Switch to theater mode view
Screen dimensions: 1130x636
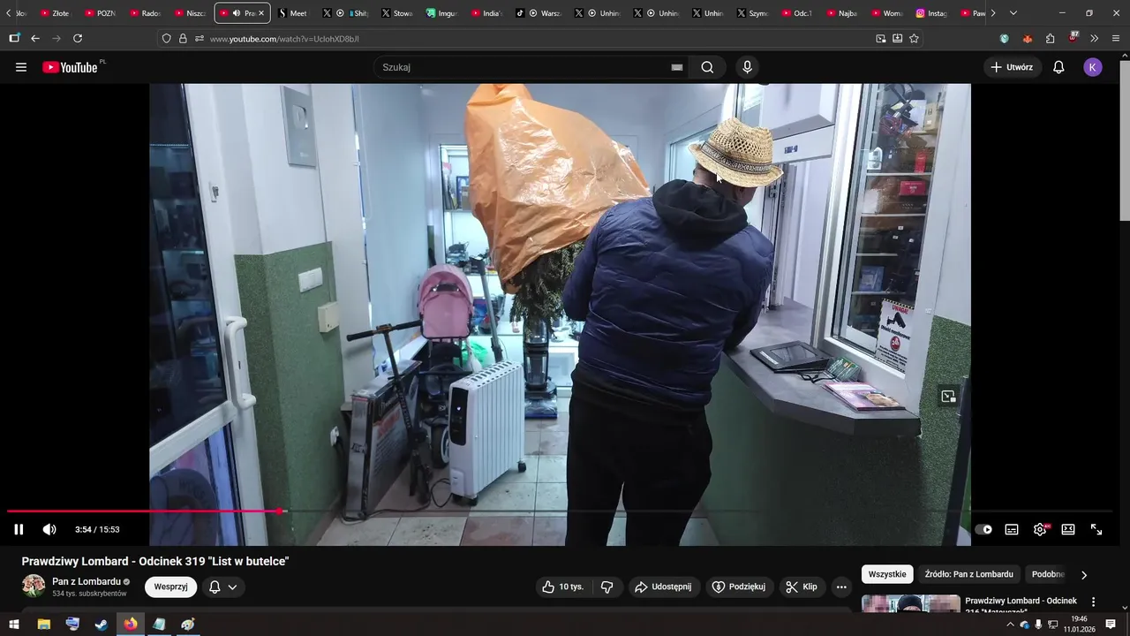(x=1068, y=529)
